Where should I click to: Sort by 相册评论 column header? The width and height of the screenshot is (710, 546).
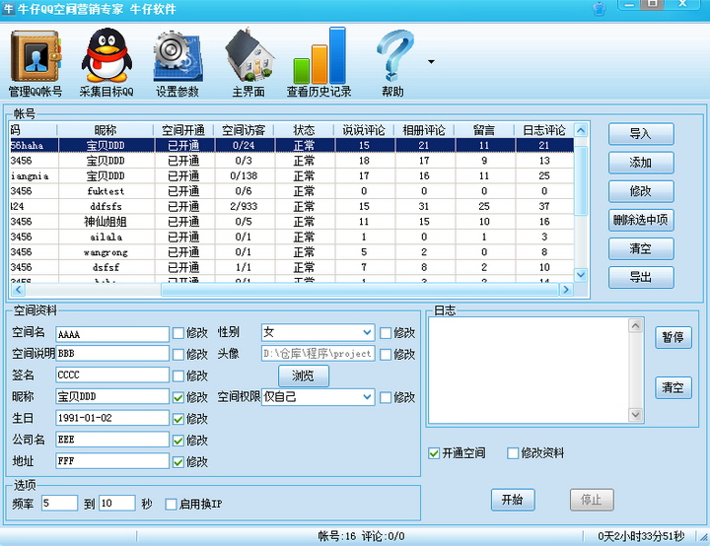pos(424,130)
